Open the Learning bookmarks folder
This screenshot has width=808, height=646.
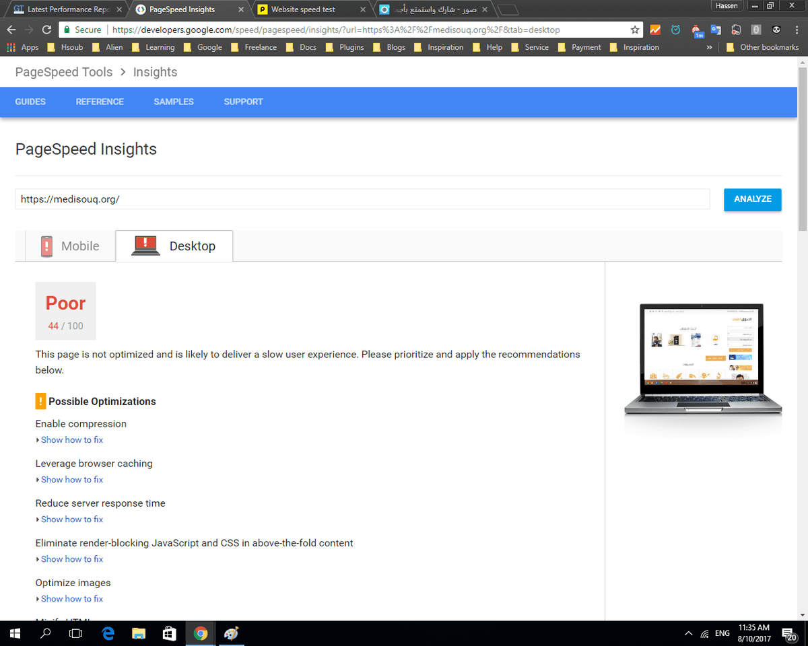pos(153,47)
